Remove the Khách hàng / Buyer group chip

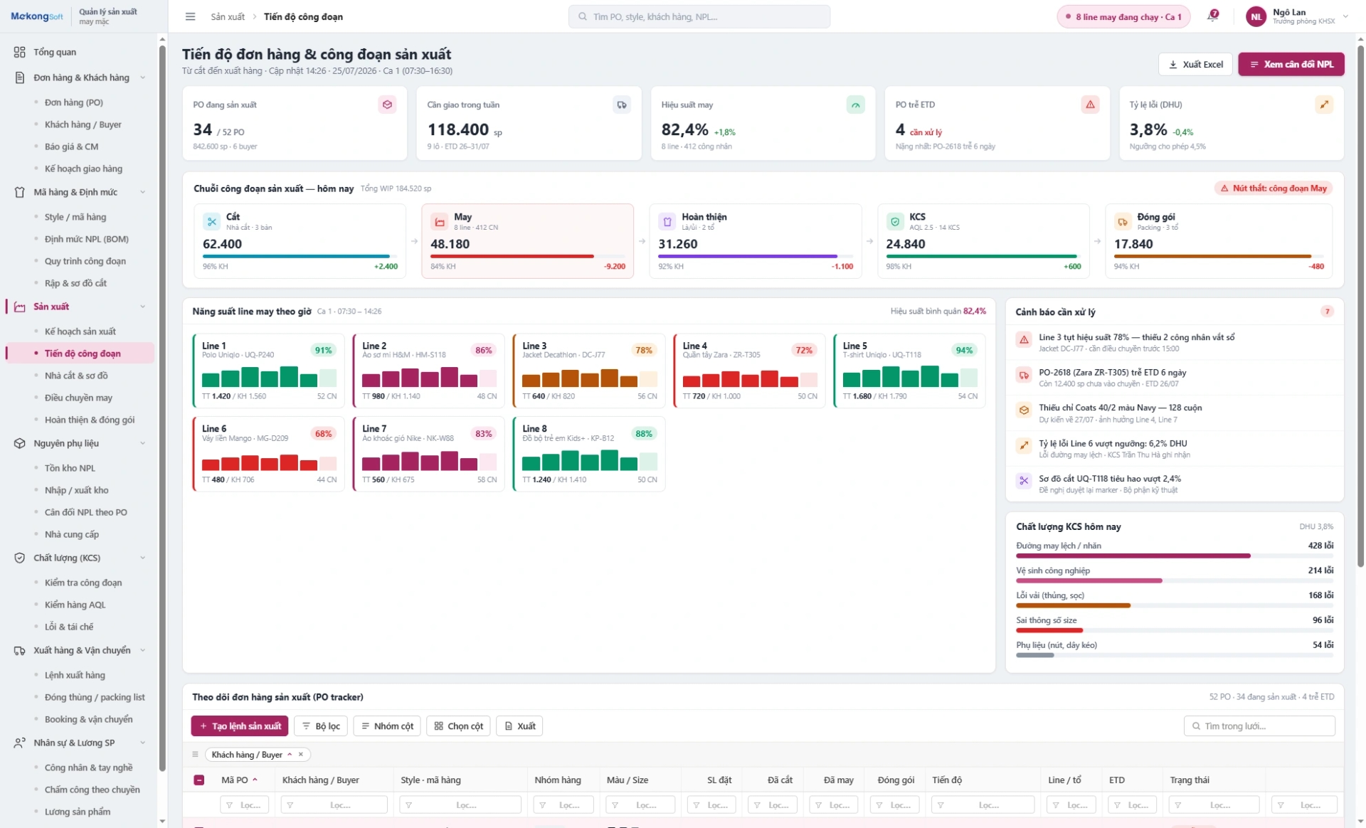[x=301, y=754]
